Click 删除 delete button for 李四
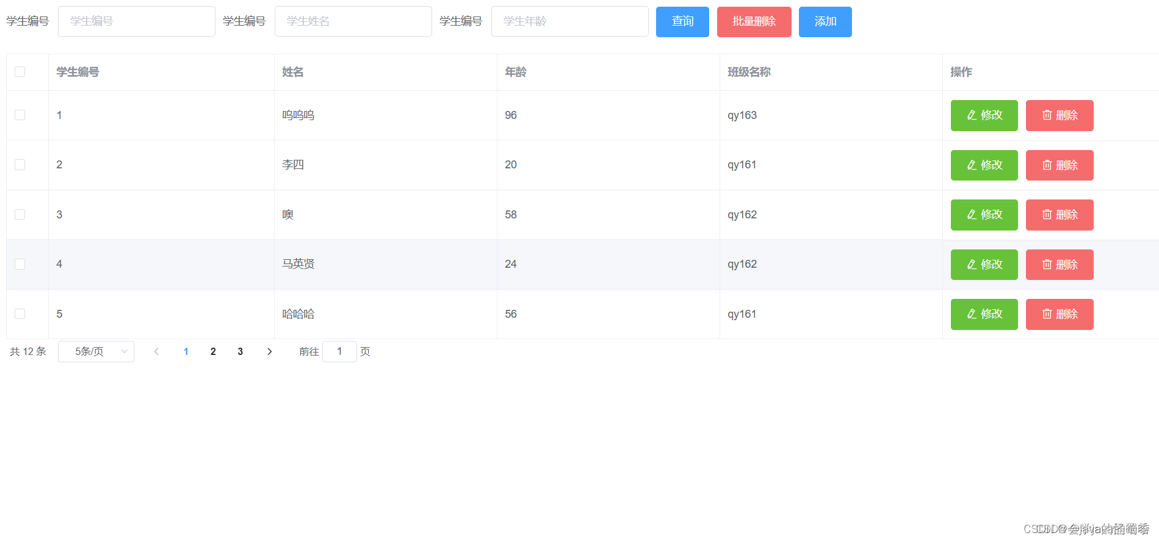Image resolution: width=1159 pixels, height=541 pixels. point(1060,165)
